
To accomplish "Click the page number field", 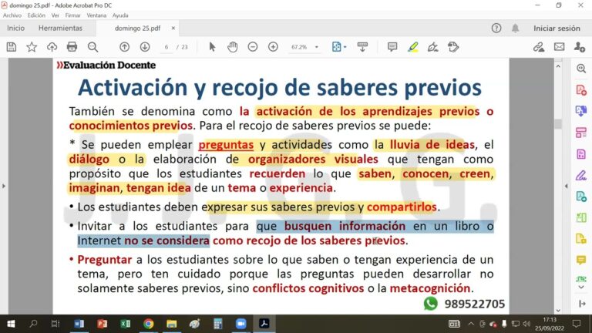I will point(166,47).
